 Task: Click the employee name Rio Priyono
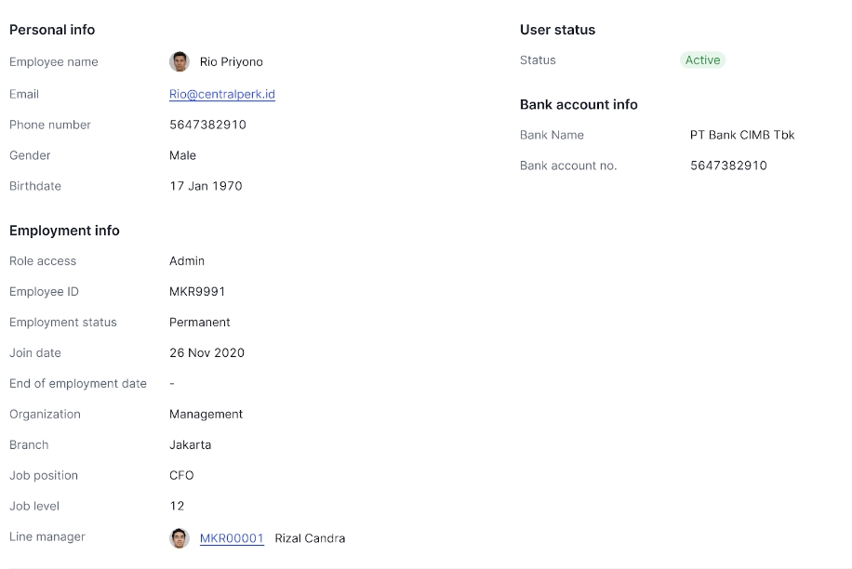point(231,62)
